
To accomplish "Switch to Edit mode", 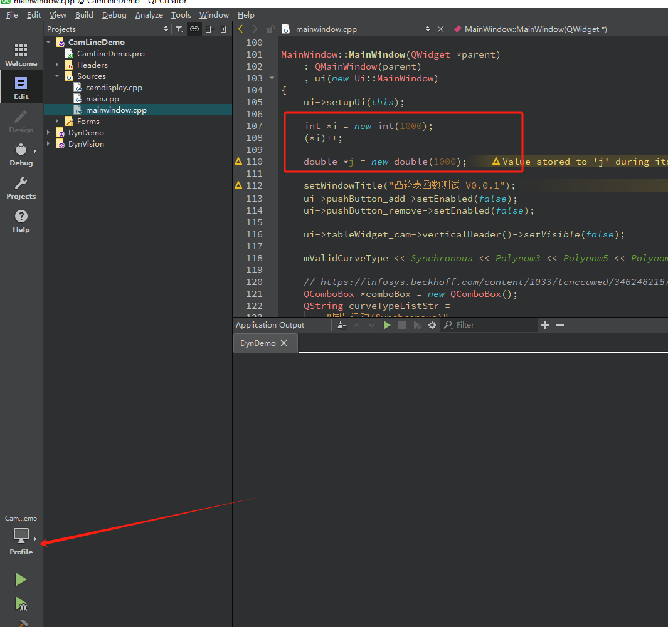I will (x=21, y=88).
